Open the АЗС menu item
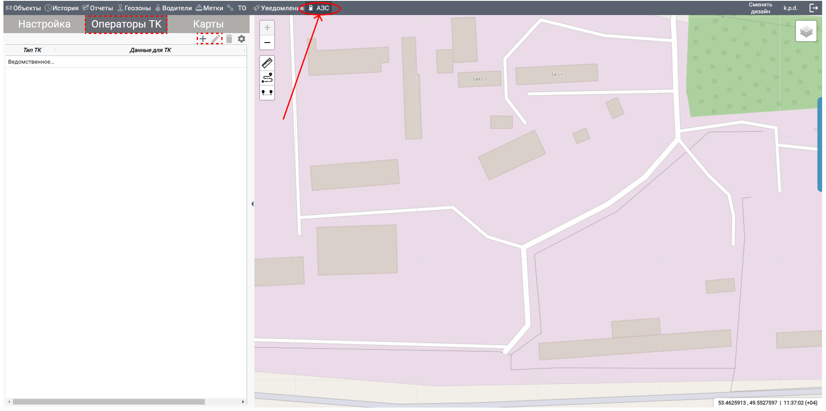The width and height of the screenshot is (826, 411). click(319, 8)
